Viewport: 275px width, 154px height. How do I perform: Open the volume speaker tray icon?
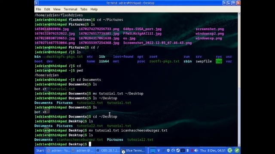pos(196,150)
